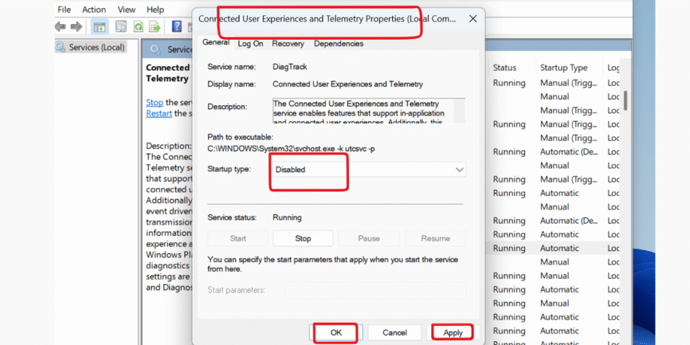Click the greyed Start service button
690x345 pixels.
(x=238, y=239)
